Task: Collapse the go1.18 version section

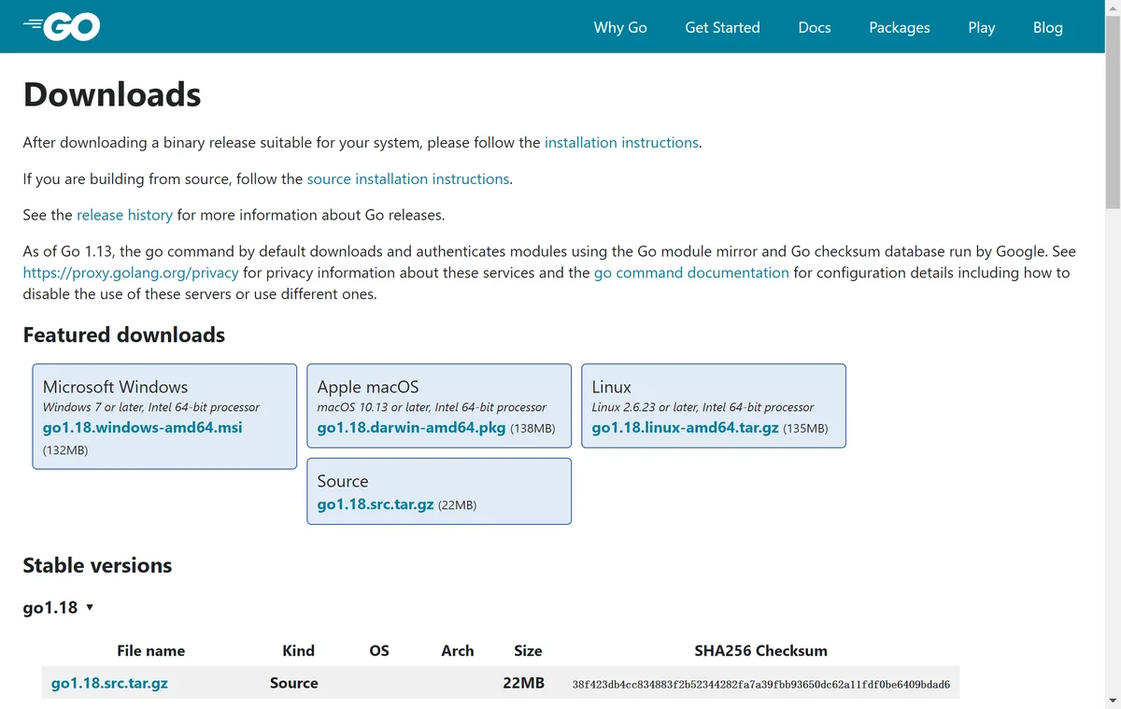Action: coord(58,607)
